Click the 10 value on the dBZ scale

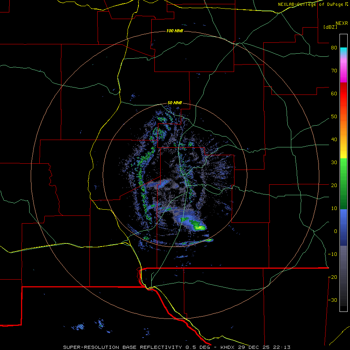[x=334, y=208]
